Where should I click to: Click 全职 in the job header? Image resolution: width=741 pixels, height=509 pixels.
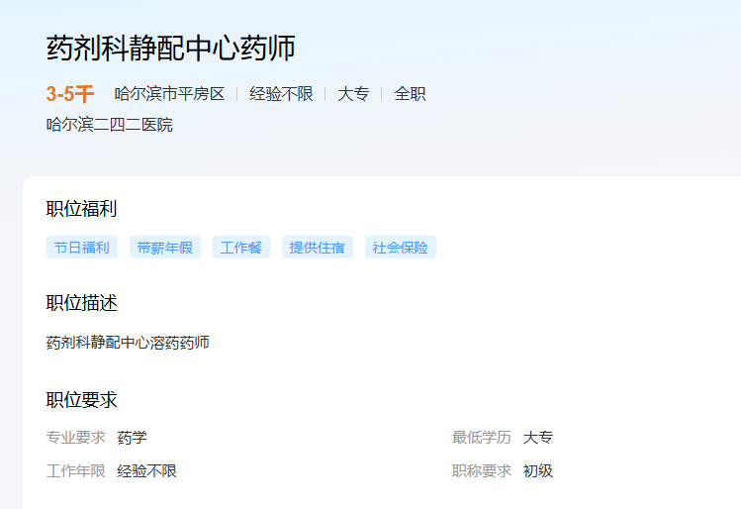tap(410, 94)
